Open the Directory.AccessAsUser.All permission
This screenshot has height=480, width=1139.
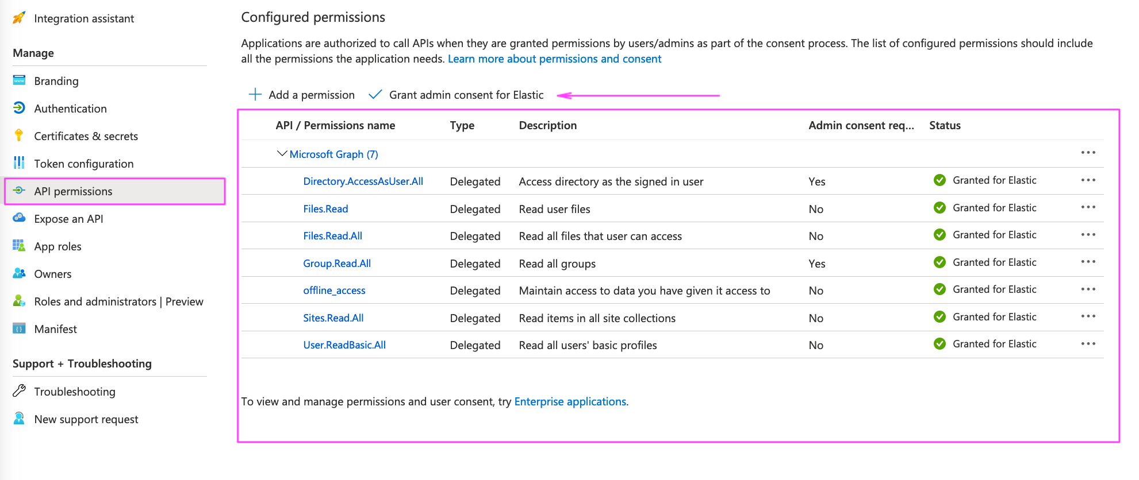363,181
